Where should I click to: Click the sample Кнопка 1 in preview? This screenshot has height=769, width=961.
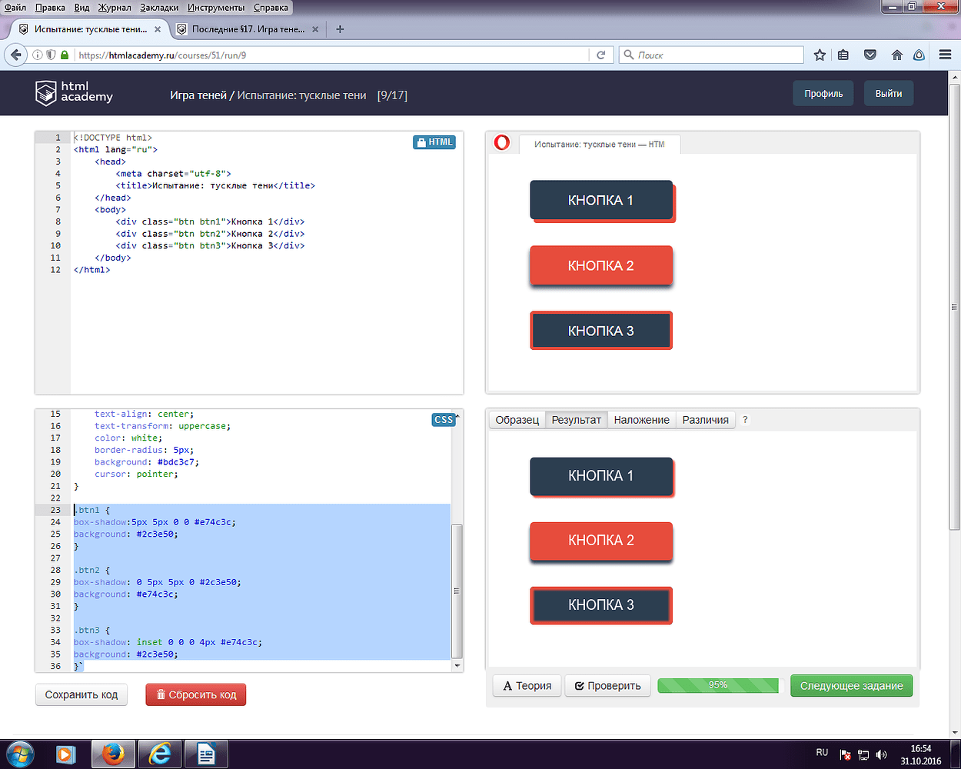pos(601,200)
